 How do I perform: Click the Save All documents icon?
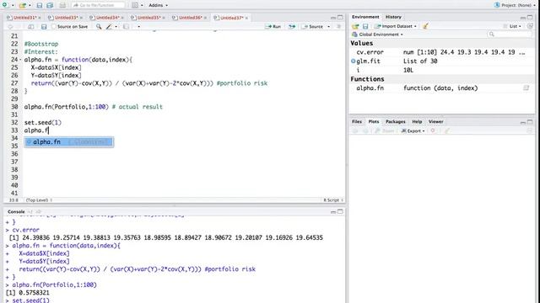pyautogui.click(x=50, y=5)
